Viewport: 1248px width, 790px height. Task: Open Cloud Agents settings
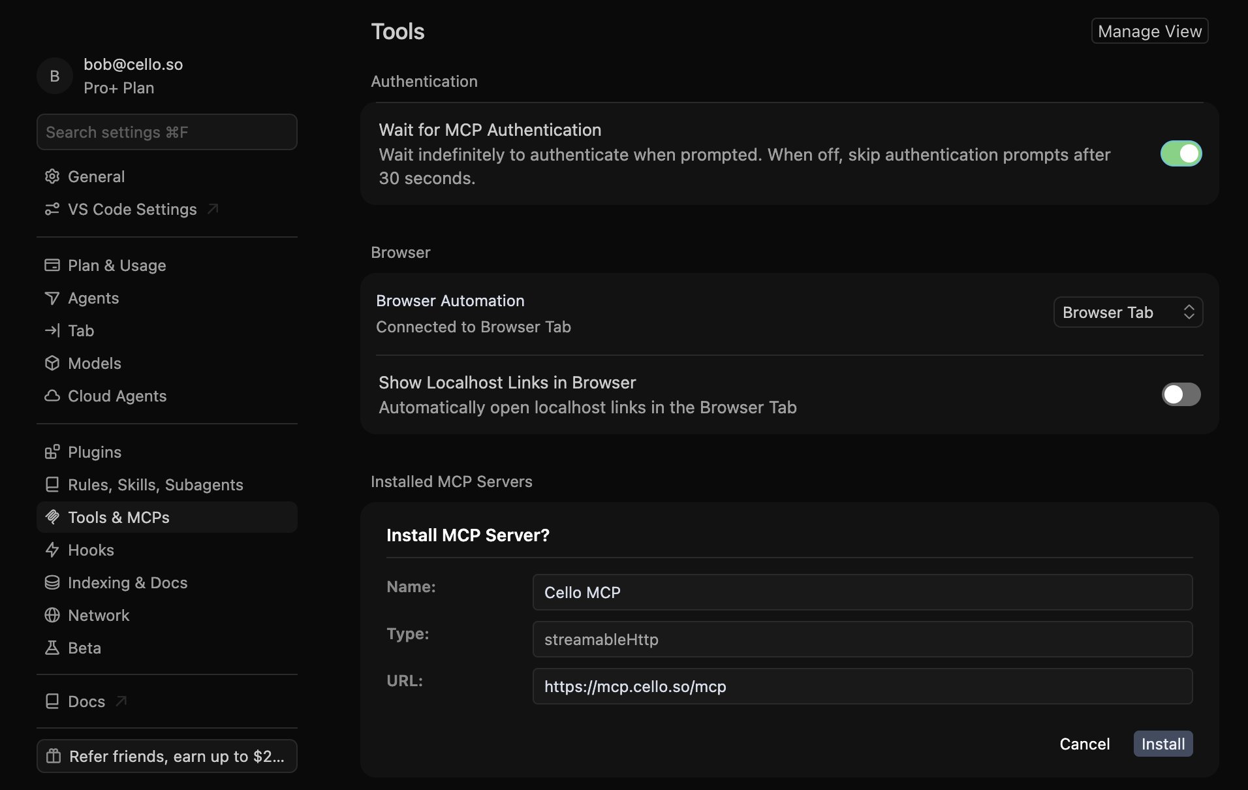click(167, 396)
